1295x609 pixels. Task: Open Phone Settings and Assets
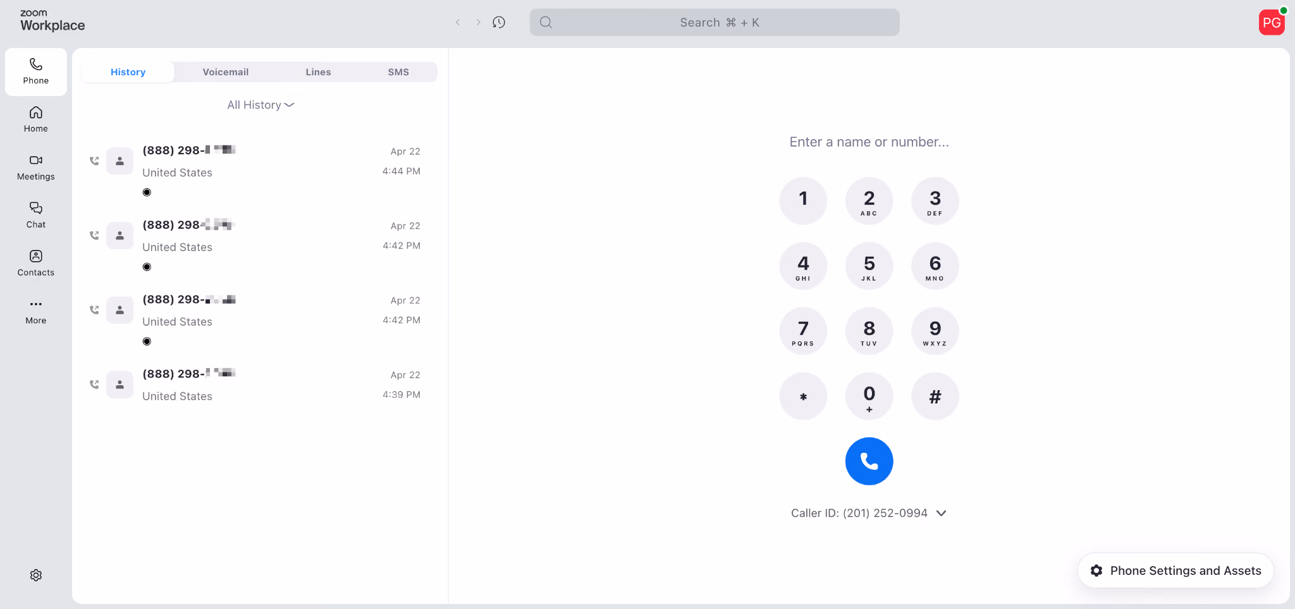tap(1175, 570)
